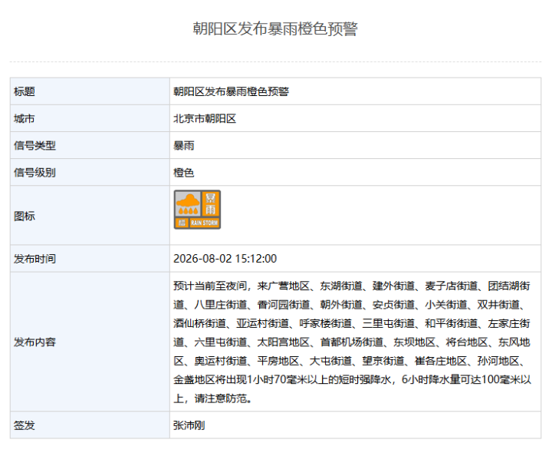Click the signal level value 橙色
This screenshot has width=552, height=453.
(x=184, y=173)
